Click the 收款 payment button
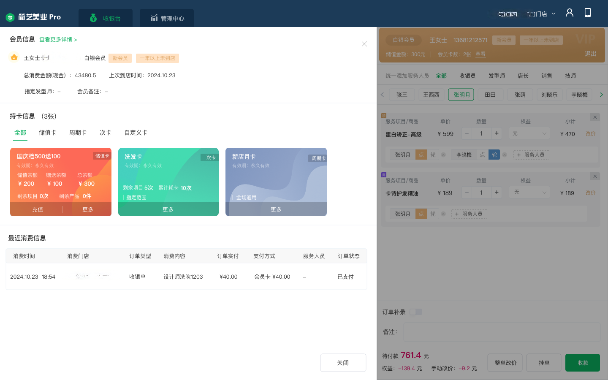 [x=582, y=362]
